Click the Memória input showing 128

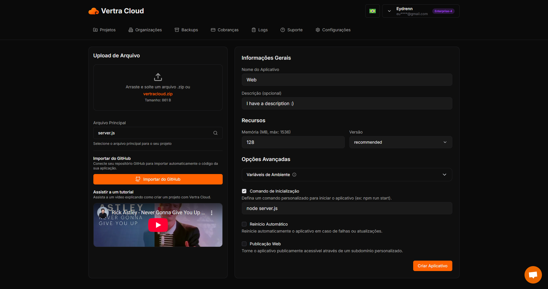coord(293,142)
